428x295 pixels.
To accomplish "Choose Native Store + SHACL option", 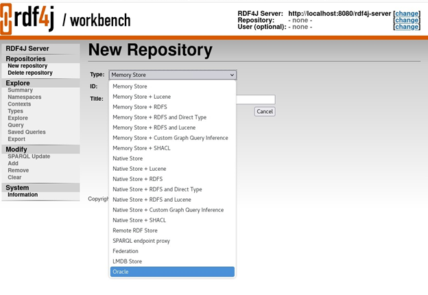I will pos(172,220).
